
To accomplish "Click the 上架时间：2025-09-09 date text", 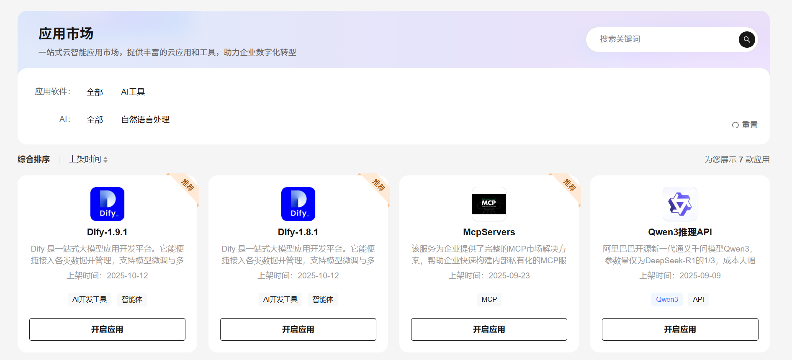I will pyautogui.click(x=680, y=276).
